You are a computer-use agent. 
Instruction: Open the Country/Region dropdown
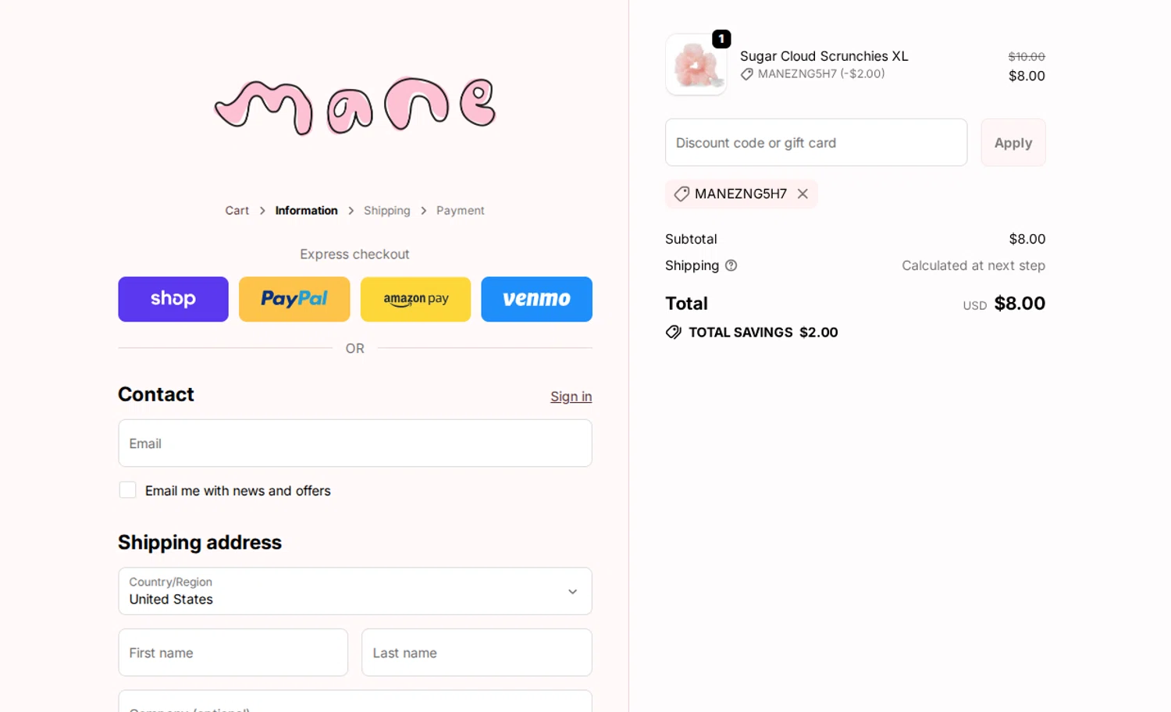click(355, 591)
